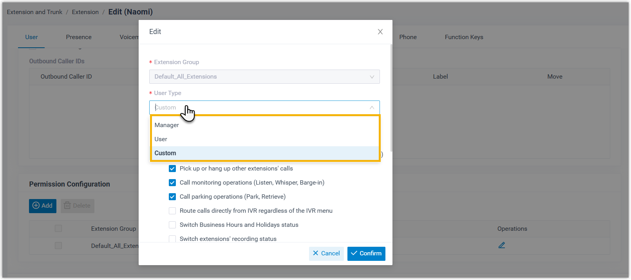Image resolution: width=631 pixels, height=280 pixels.
Task: Switch to the Presence tab
Action: pyautogui.click(x=79, y=37)
